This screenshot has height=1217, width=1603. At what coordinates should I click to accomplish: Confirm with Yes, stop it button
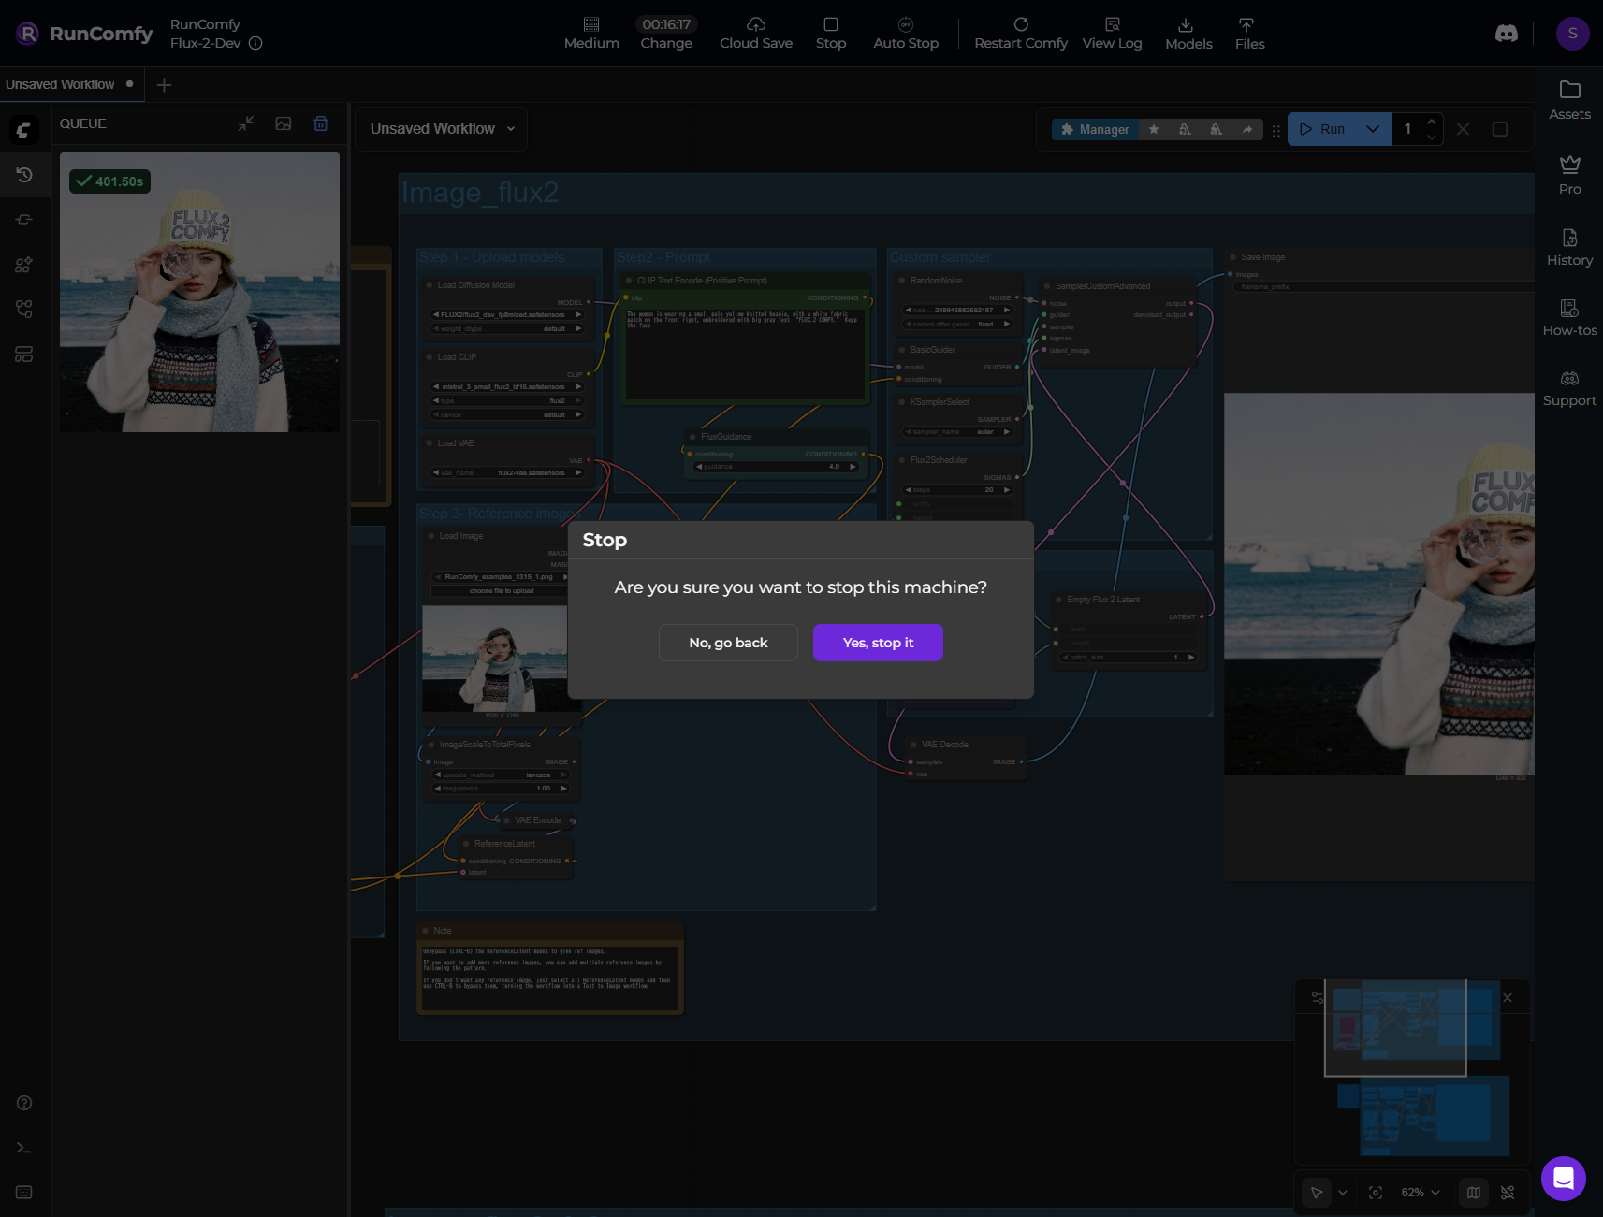pos(877,643)
